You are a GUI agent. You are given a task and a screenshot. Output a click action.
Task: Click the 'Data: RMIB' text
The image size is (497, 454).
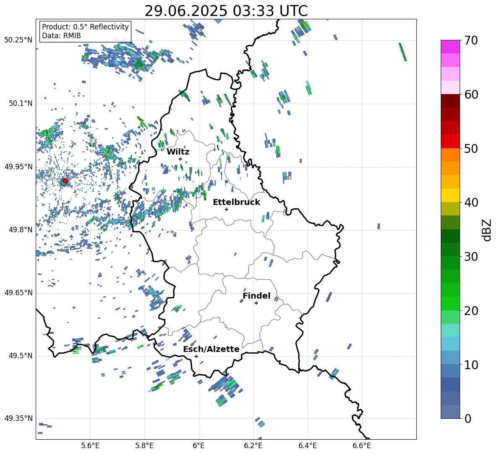pyautogui.click(x=61, y=36)
